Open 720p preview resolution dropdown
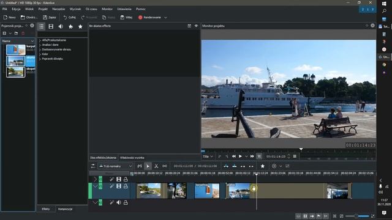Viewport: 392px width, 220px height. [x=208, y=156]
